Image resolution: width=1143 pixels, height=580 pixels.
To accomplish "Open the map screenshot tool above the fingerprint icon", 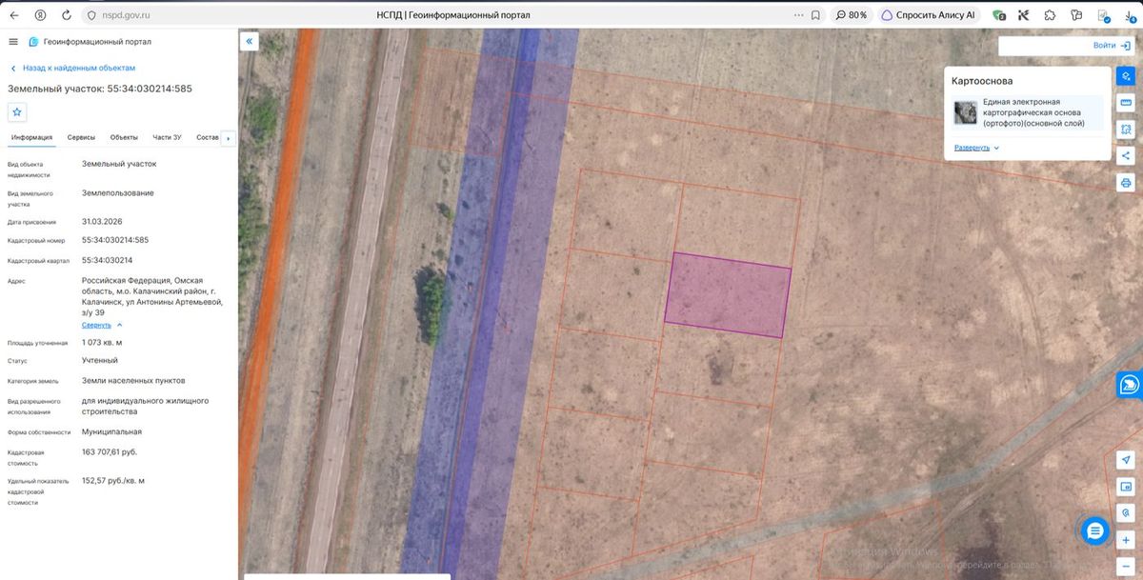I will [1126, 487].
